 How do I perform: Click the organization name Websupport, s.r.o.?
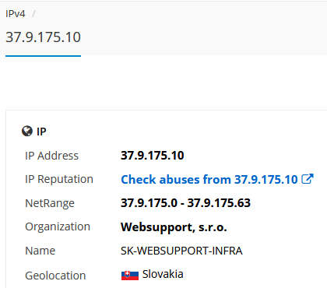point(174,227)
